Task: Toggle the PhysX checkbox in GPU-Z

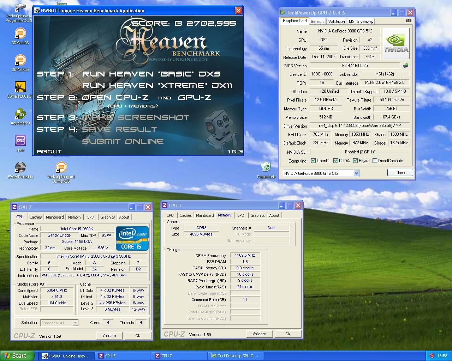Action: click(355, 161)
